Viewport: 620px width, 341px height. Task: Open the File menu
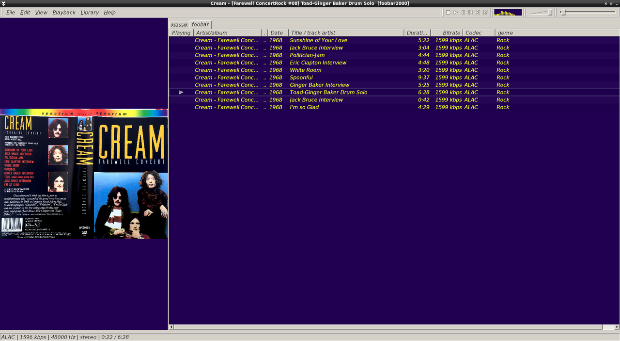pos(10,12)
